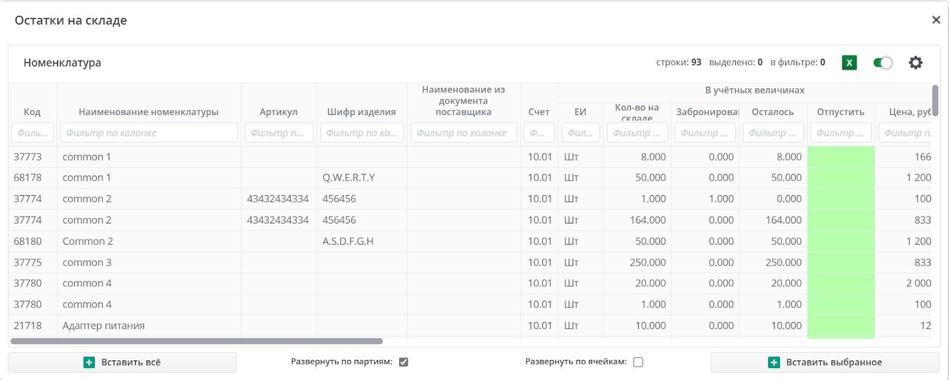Sort by "Наименование номенклатуры" column header
This screenshot has width=949, height=380.
pos(148,111)
